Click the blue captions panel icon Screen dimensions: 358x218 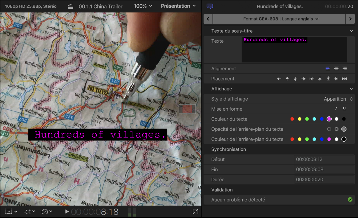210,6
